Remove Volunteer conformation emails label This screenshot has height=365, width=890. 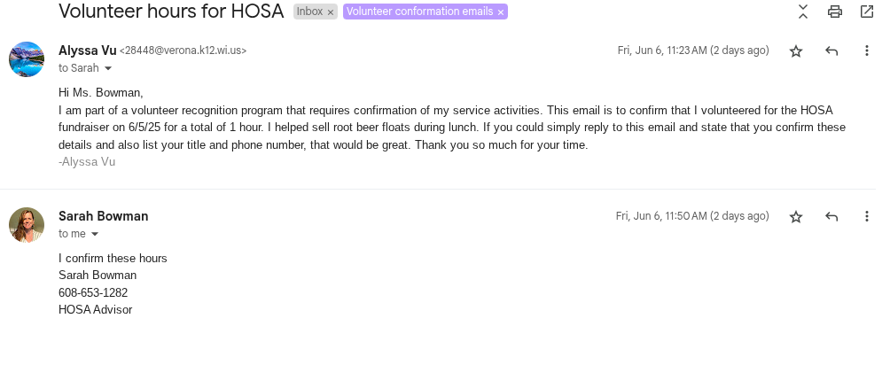click(501, 12)
